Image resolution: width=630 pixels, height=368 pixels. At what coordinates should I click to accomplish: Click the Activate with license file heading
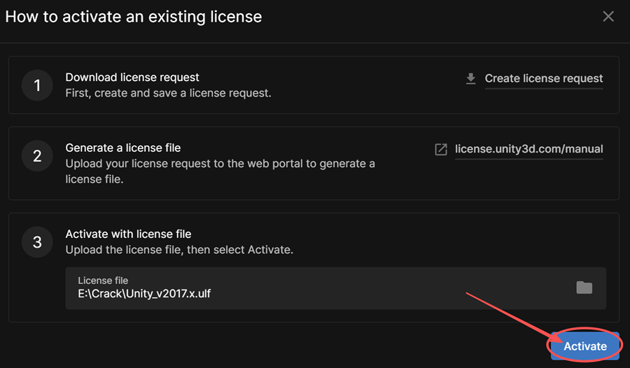(x=128, y=234)
